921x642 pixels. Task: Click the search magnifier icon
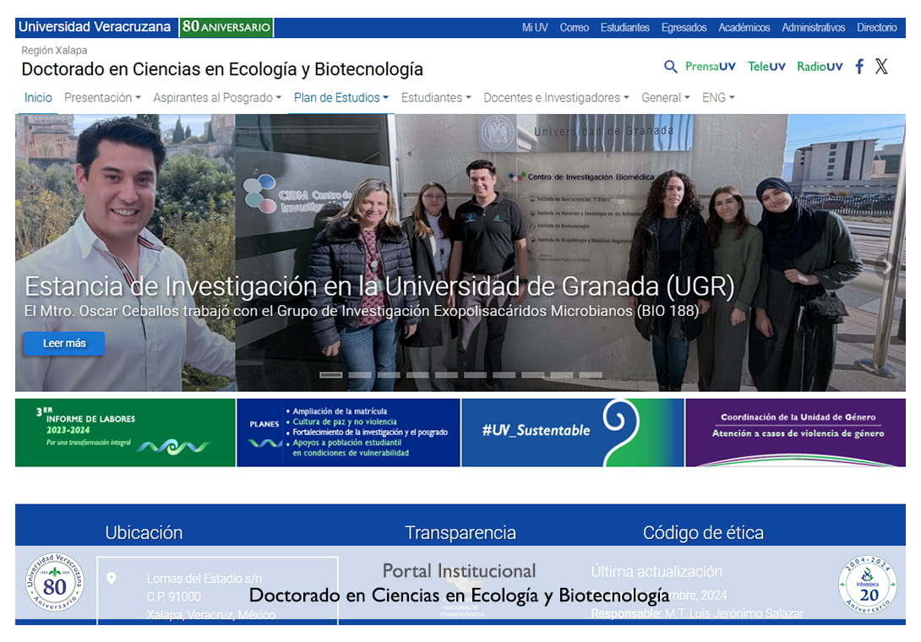coord(671,67)
